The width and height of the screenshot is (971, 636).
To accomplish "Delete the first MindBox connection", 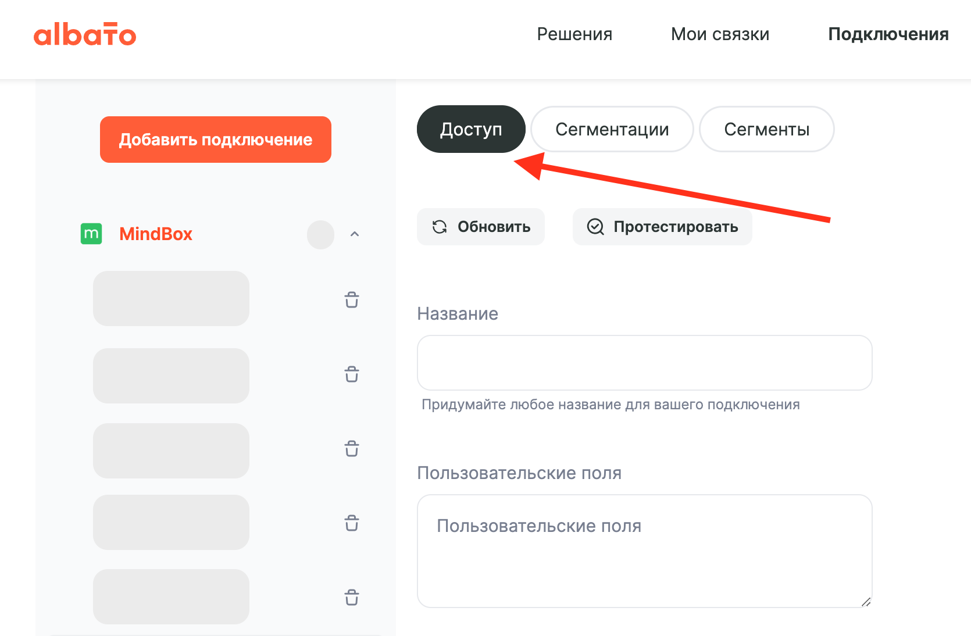I will click(x=352, y=299).
